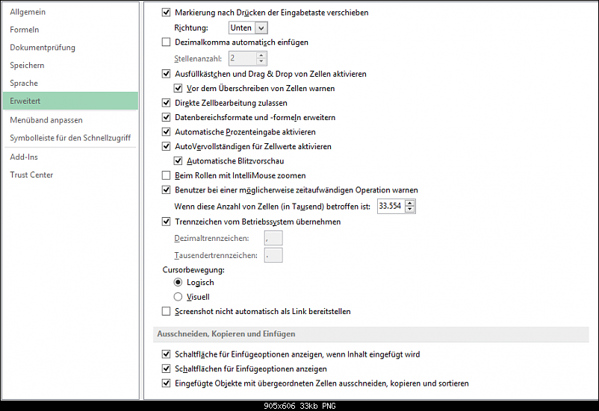Image resolution: width=599 pixels, height=411 pixels.
Task: Open the Allgemein options category
Action: click(28, 12)
